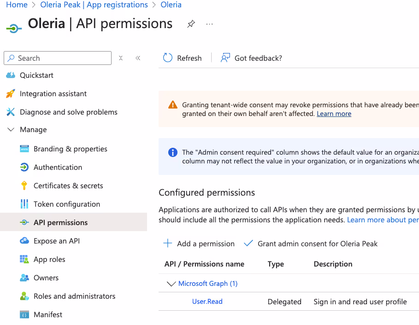
Task: Click the Delegated type cell
Action: coord(284,302)
